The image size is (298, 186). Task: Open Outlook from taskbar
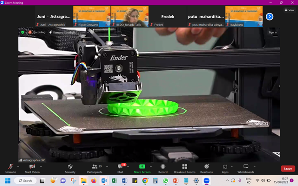tap(104, 180)
